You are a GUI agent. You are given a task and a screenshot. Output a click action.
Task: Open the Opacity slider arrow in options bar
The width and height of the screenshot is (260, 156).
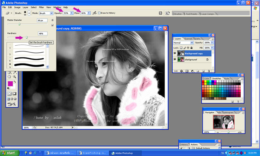[71, 13]
